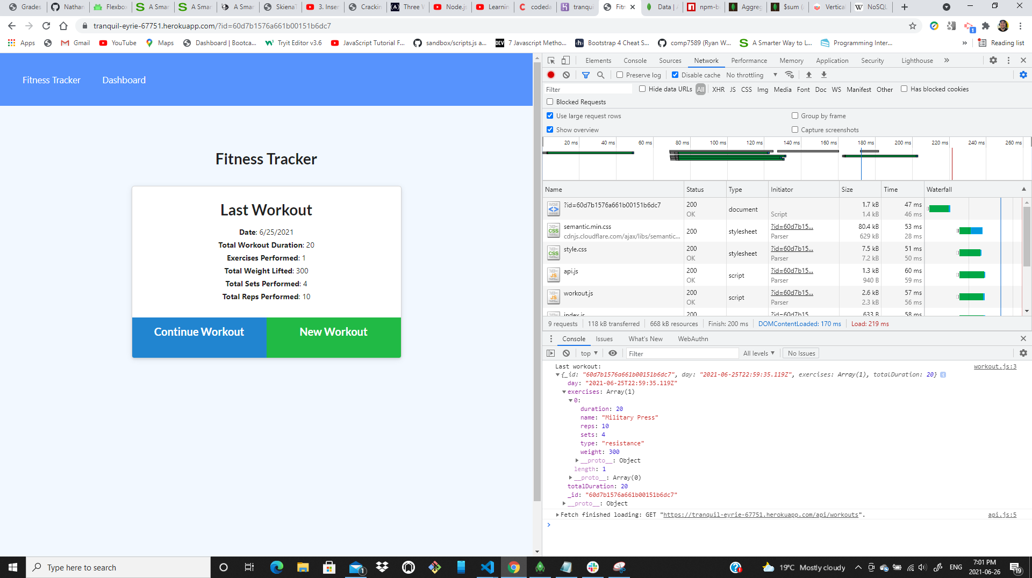The height and width of the screenshot is (578, 1032).
Task: Create a live expression in Console
Action: point(613,353)
